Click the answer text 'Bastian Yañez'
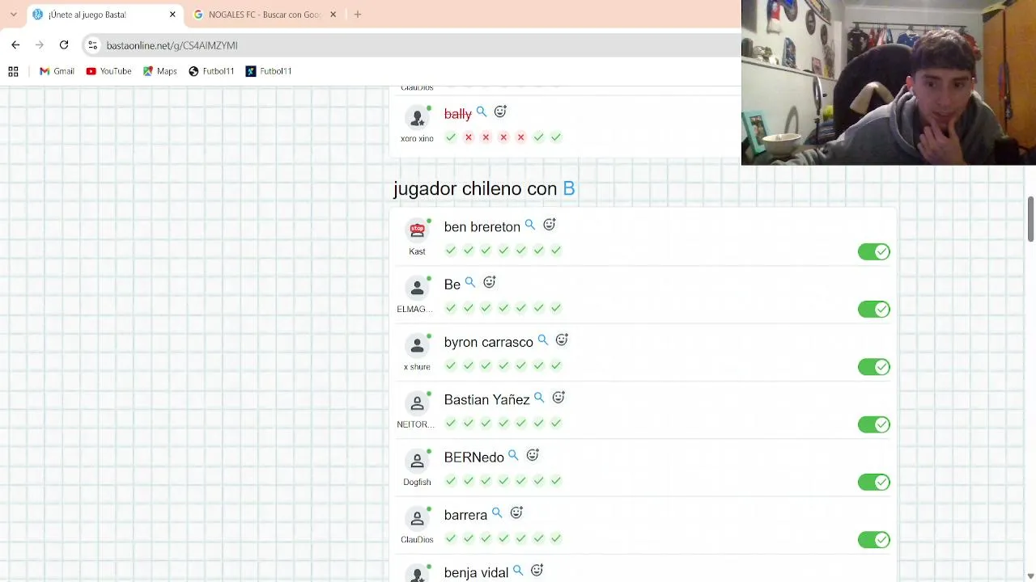Viewport: 1036px width, 582px height. (486, 400)
